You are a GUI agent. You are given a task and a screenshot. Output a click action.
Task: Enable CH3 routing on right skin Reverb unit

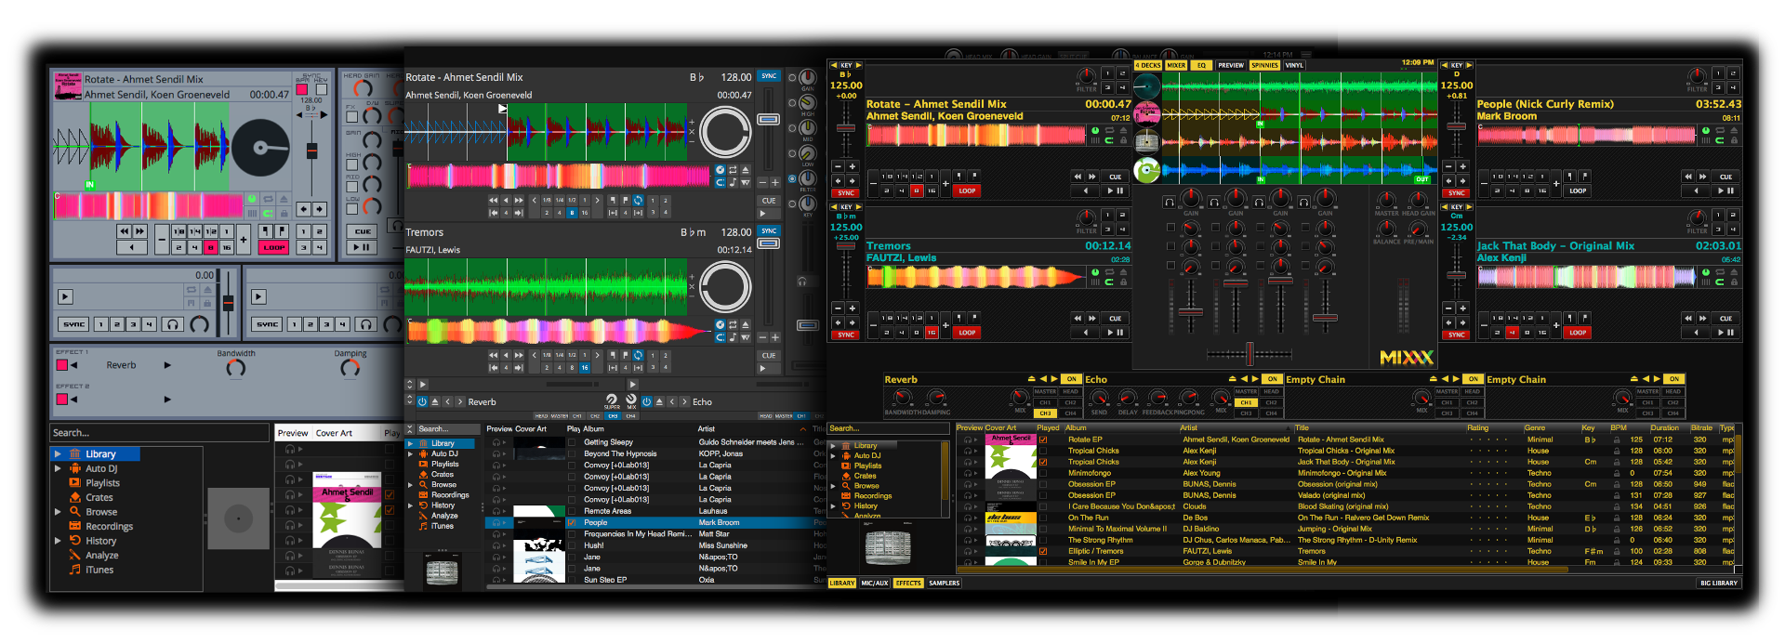coord(1045,413)
